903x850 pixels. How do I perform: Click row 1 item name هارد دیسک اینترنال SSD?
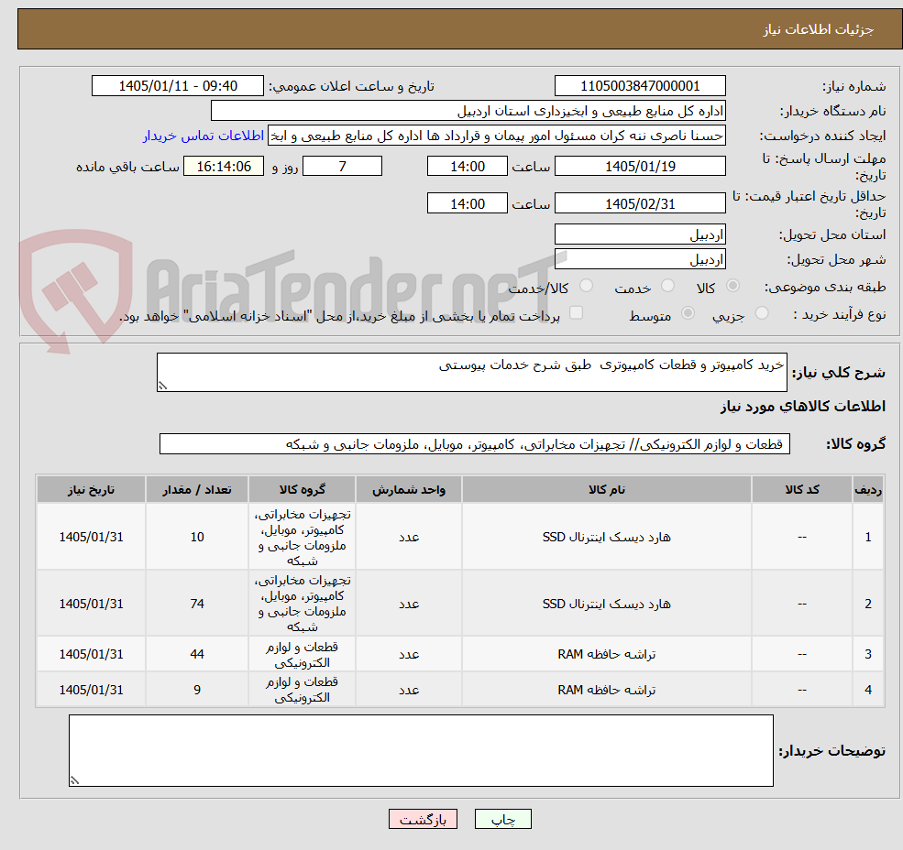[x=606, y=537]
